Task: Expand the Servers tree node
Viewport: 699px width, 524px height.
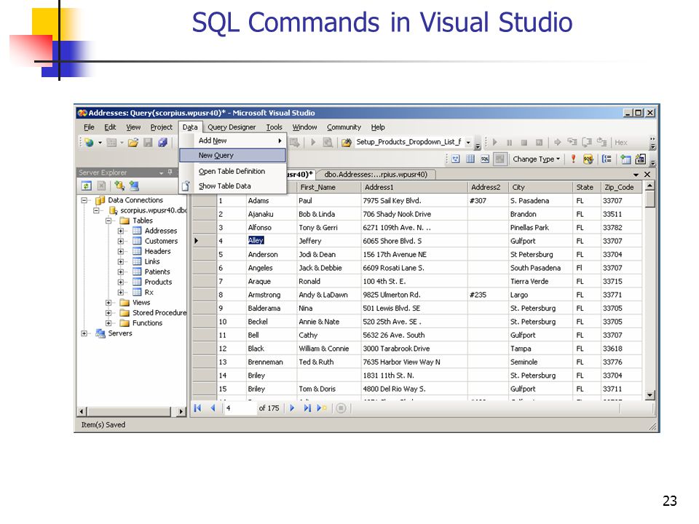Action: click(84, 333)
